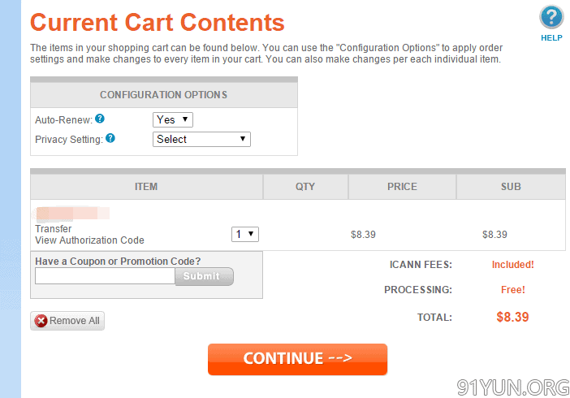The width and height of the screenshot is (570, 398).
Task: Click the Auto-Renew help question icon
Action: click(100, 119)
